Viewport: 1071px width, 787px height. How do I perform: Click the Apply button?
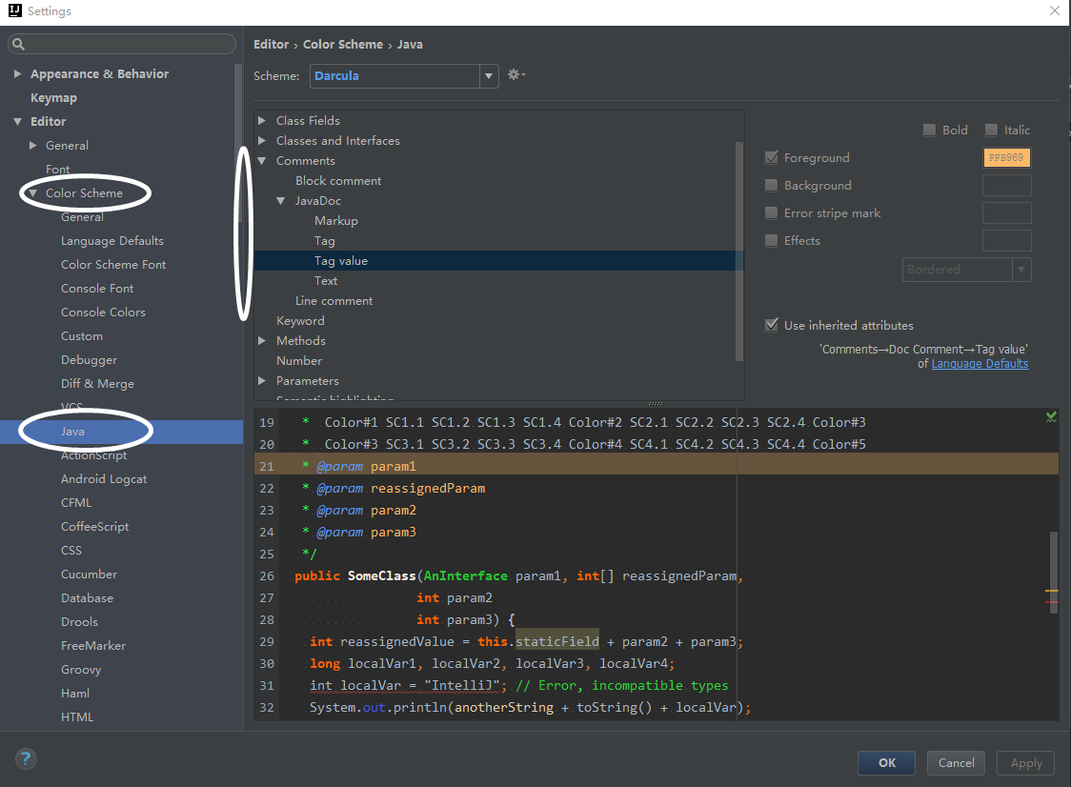click(1026, 762)
